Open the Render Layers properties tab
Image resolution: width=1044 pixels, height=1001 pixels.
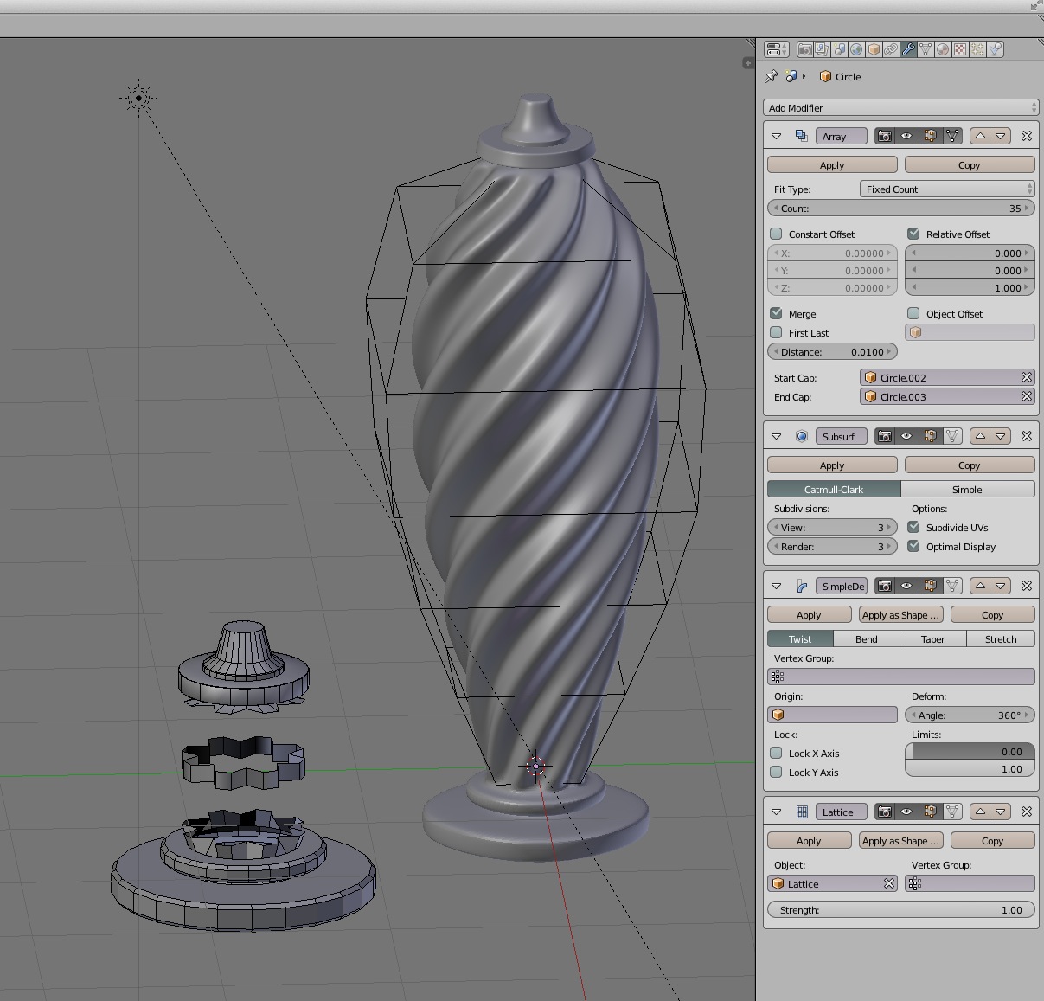822,49
